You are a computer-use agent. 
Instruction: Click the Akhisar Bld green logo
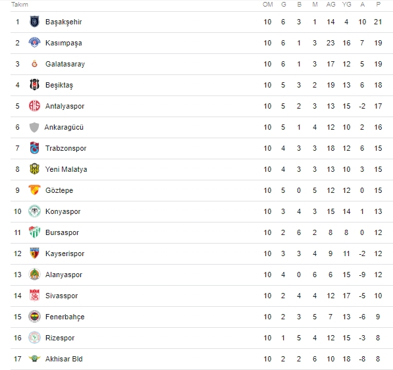click(34, 358)
